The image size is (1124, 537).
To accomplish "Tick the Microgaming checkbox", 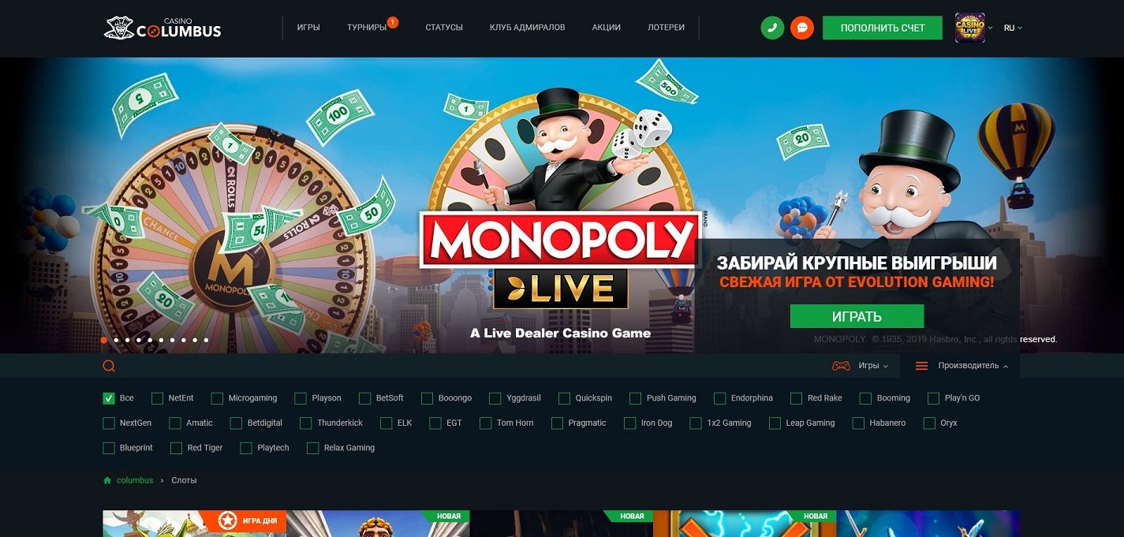I will click(218, 398).
